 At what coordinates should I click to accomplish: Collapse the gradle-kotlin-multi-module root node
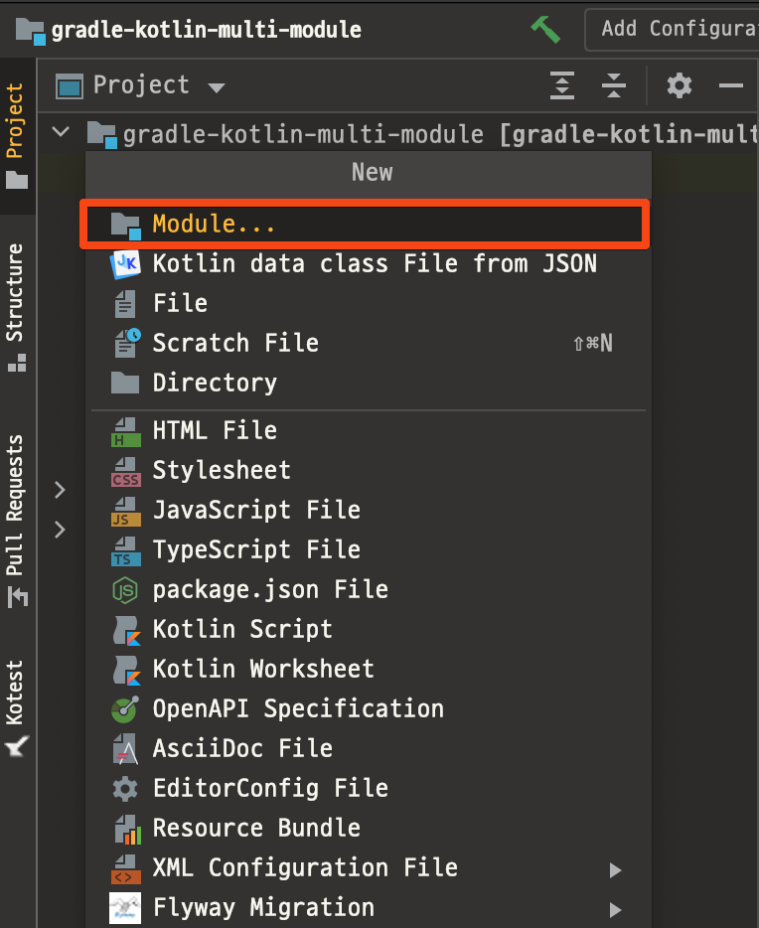(x=61, y=132)
